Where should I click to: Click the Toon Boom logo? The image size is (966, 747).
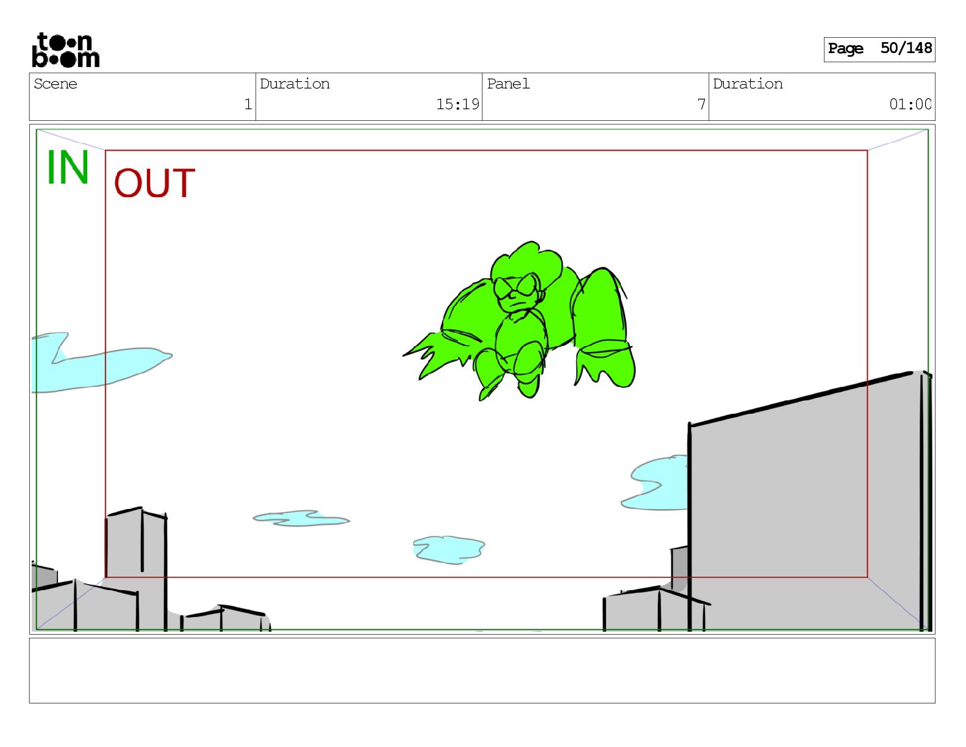[65, 49]
